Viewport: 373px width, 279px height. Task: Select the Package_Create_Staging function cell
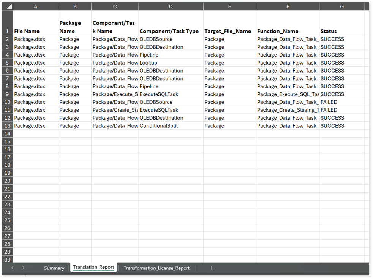[x=288, y=110]
